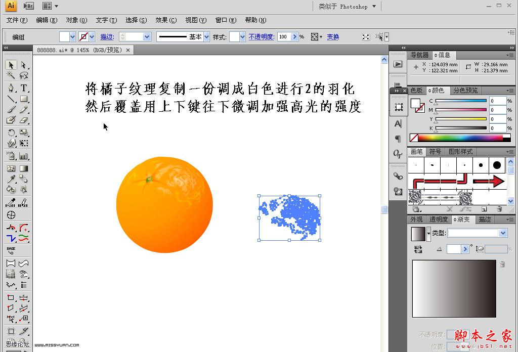Open the workspace switcher '类似于 Photoshop'
Image resolution: width=518 pixels, height=352 pixels.
[x=347, y=6]
